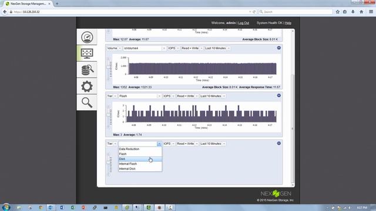Image resolution: width=376 pixels, height=211 pixels.
Task: Open the storage database search icon
Action: tap(88, 70)
